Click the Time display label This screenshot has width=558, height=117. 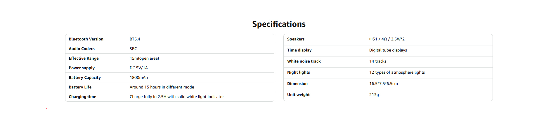299,50
